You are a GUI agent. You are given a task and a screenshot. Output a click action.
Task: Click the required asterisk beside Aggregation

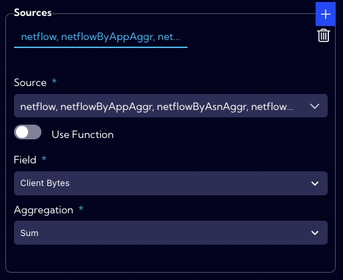pyautogui.click(x=81, y=208)
